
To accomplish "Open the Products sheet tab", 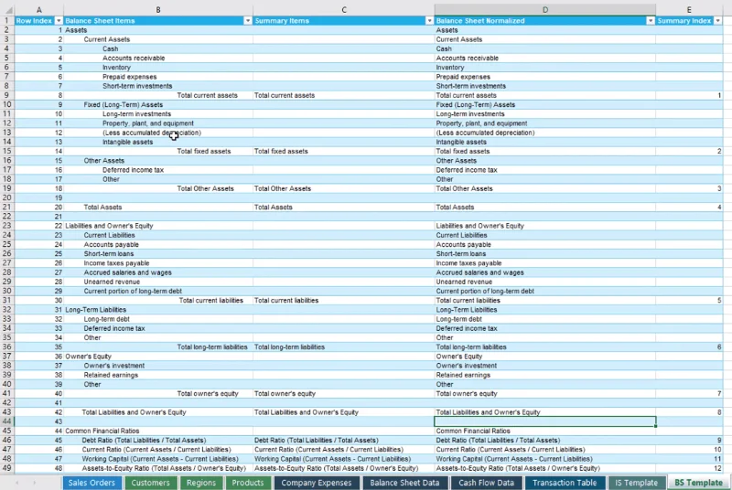I will [248, 483].
